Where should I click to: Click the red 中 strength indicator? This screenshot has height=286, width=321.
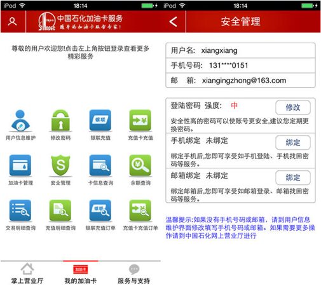coord(234,106)
